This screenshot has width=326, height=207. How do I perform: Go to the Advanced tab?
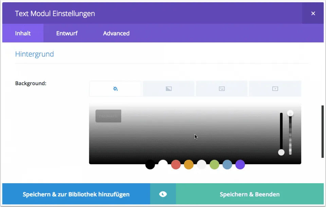pyautogui.click(x=116, y=33)
